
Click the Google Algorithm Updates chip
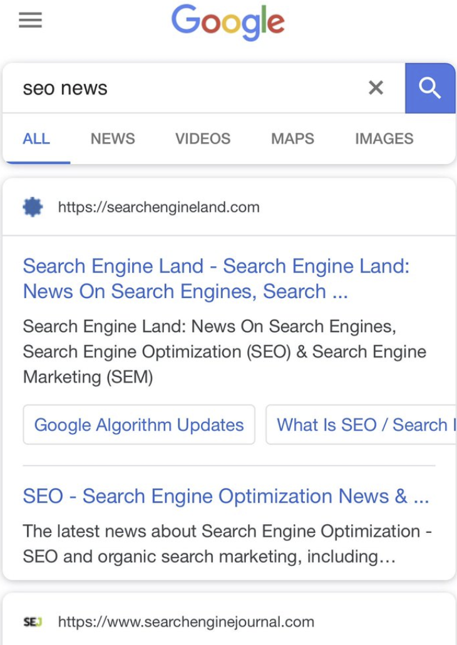click(x=139, y=425)
